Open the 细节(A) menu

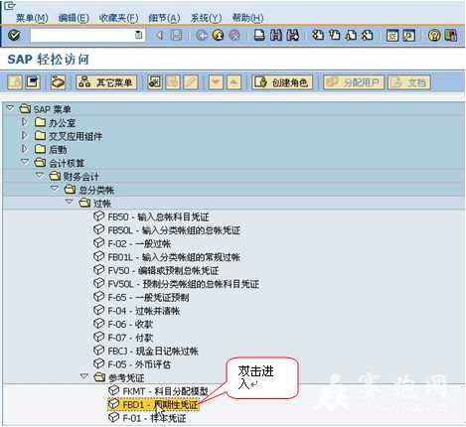[x=164, y=18]
